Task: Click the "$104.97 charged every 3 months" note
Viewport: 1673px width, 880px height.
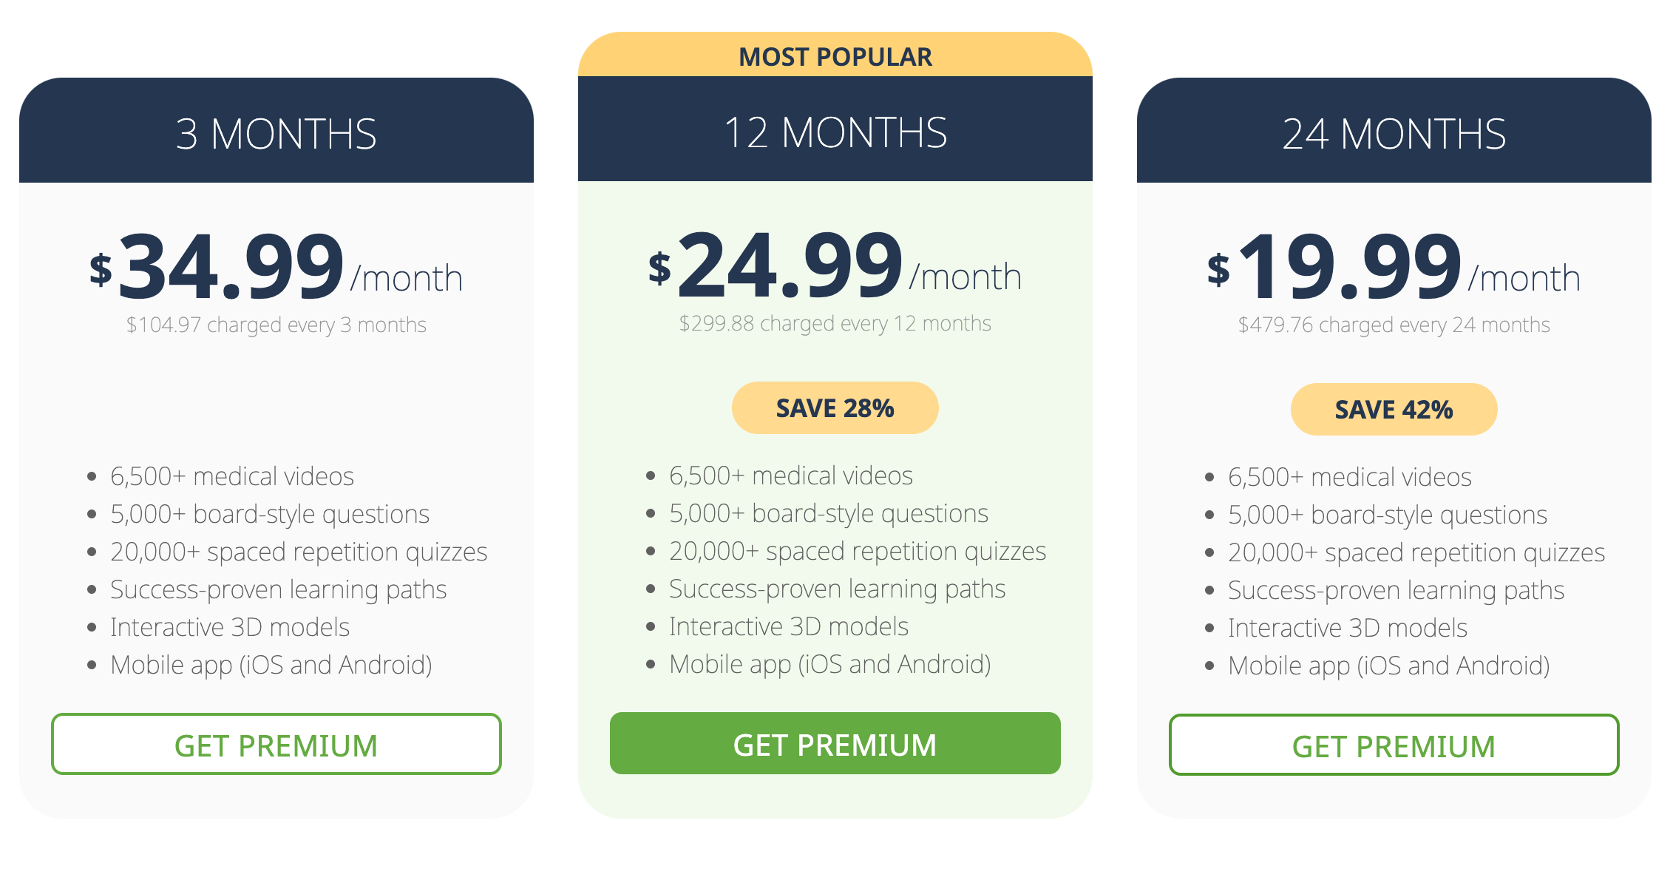Action: (x=276, y=325)
